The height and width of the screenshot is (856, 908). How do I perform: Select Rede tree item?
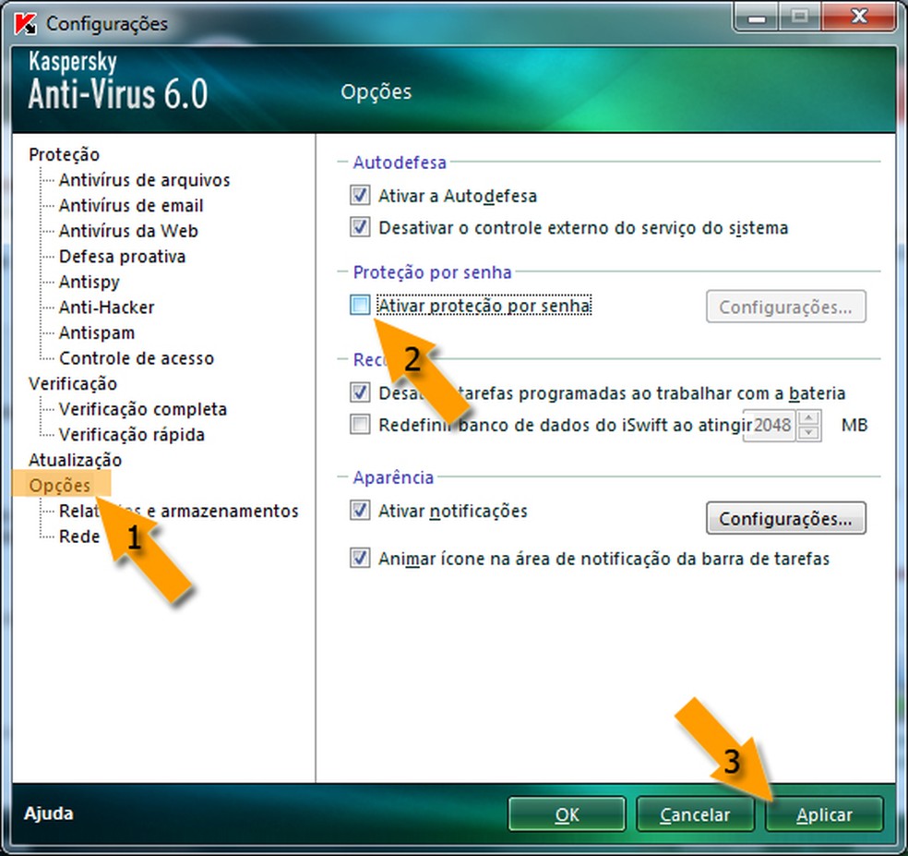coord(79,537)
